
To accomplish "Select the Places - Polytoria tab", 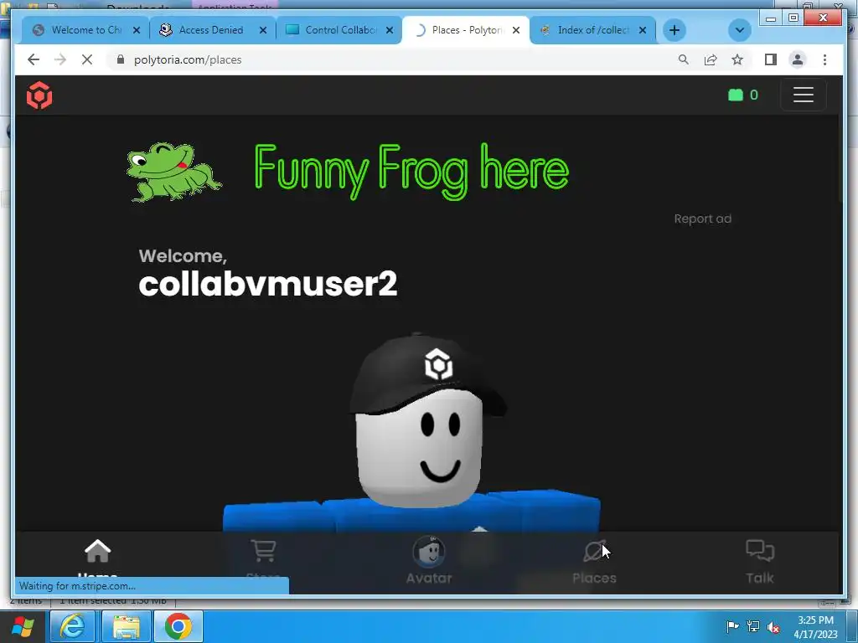I will [x=466, y=30].
